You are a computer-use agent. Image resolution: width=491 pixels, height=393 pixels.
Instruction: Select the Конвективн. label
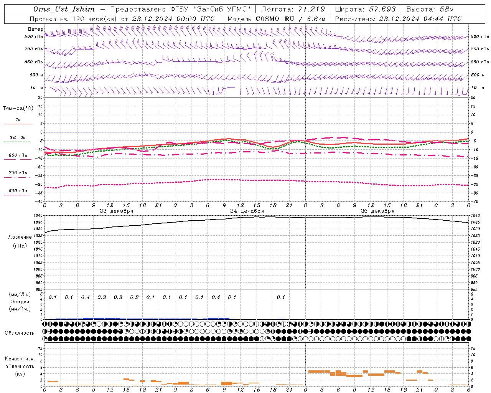tap(20, 359)
